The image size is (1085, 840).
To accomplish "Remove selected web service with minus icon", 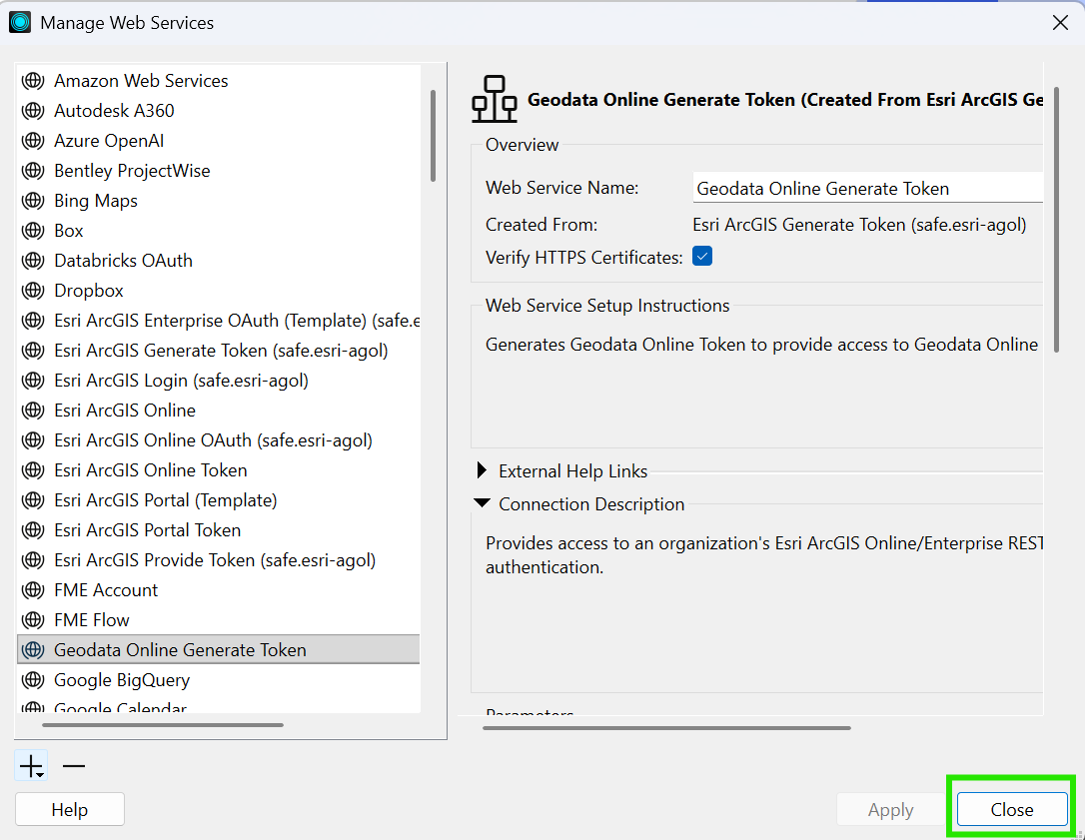I will [73, 766].
